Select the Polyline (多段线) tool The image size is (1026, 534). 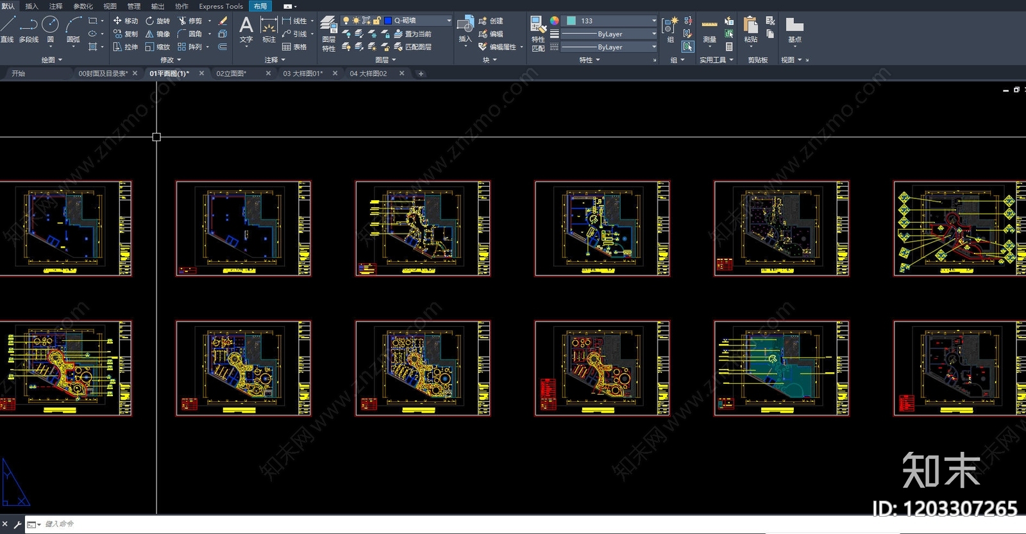29,29
